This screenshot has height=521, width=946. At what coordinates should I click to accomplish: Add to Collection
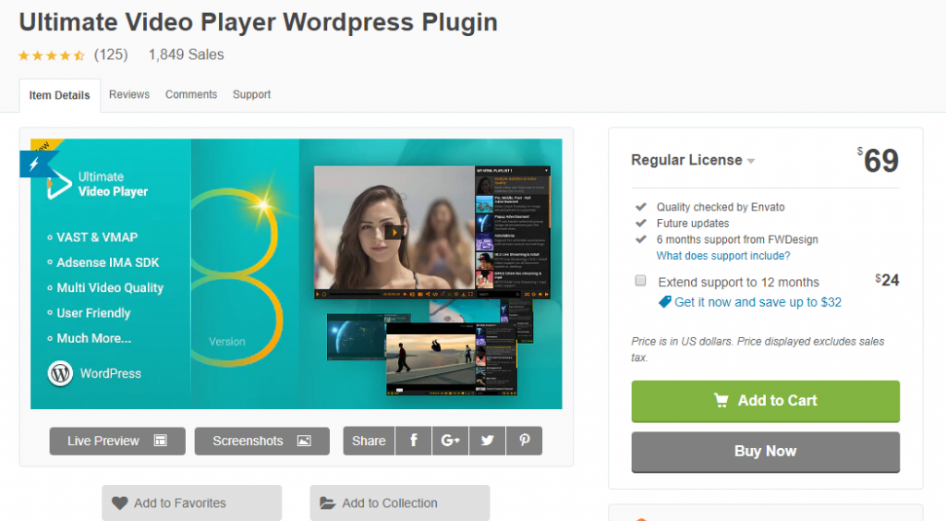click(x=400, y=503)
